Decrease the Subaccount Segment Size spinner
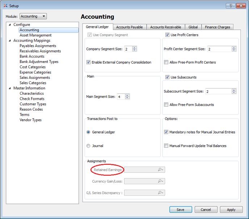This screenshot has height=219, width=249. coord(234,93)
